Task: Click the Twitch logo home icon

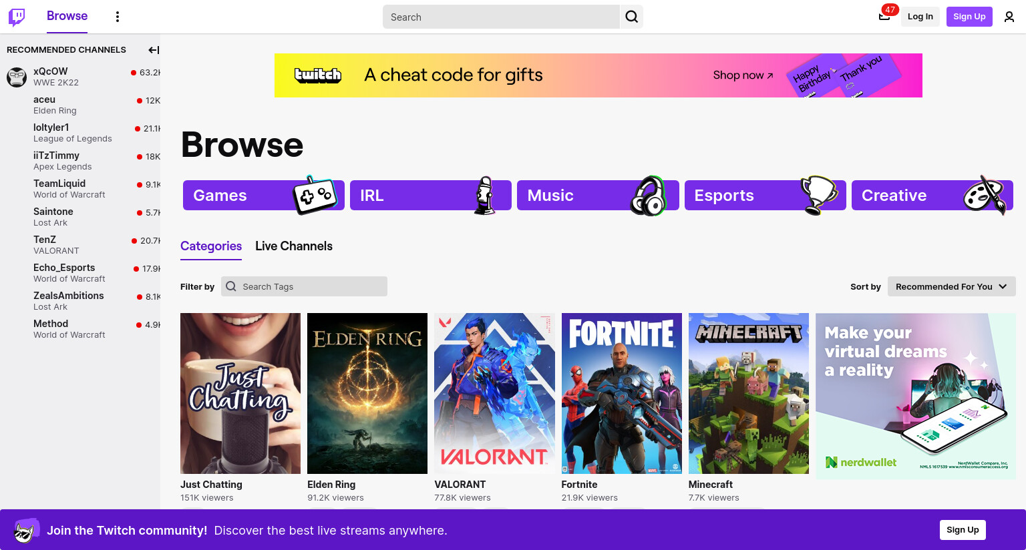Action: coord(17,17)
